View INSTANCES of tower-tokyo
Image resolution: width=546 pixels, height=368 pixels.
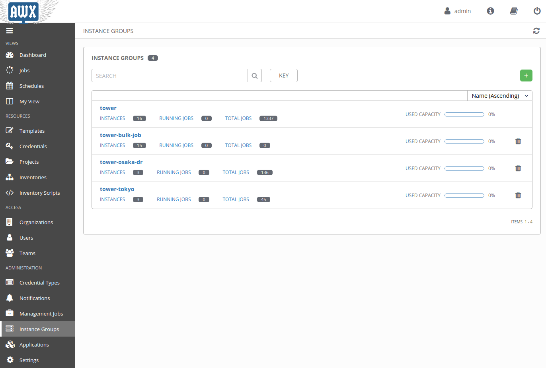click(112, 199)
